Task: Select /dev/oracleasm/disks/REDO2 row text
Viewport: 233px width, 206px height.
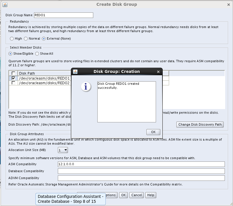Action: coord(44,83)
